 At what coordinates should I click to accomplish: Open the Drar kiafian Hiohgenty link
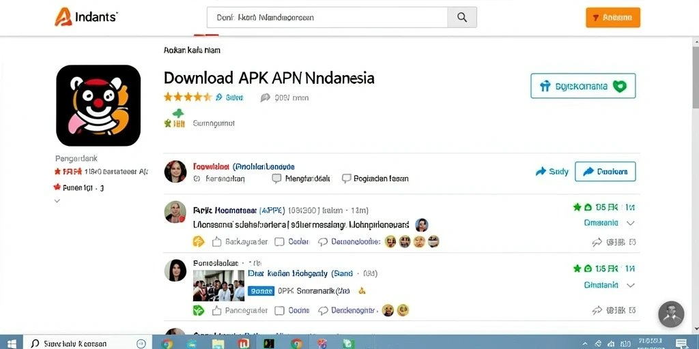[x=287, y=273]
